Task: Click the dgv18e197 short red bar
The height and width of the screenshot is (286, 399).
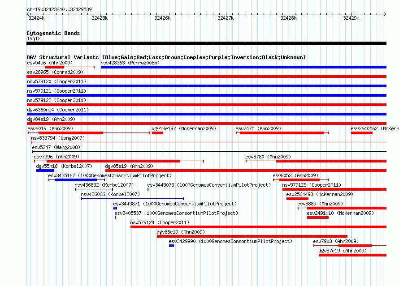Action: click(x=157, y=133)
